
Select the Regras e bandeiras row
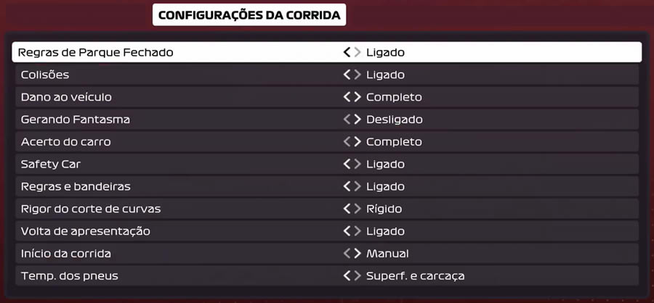[327, 186]
